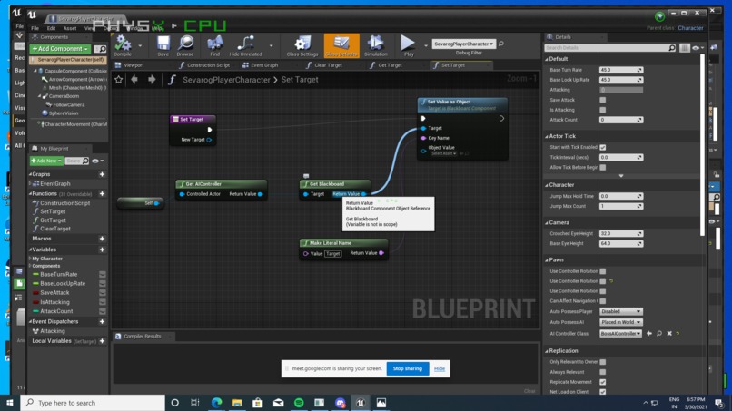Toggle Is Attacking checkbox

click(x=603, y=110)
